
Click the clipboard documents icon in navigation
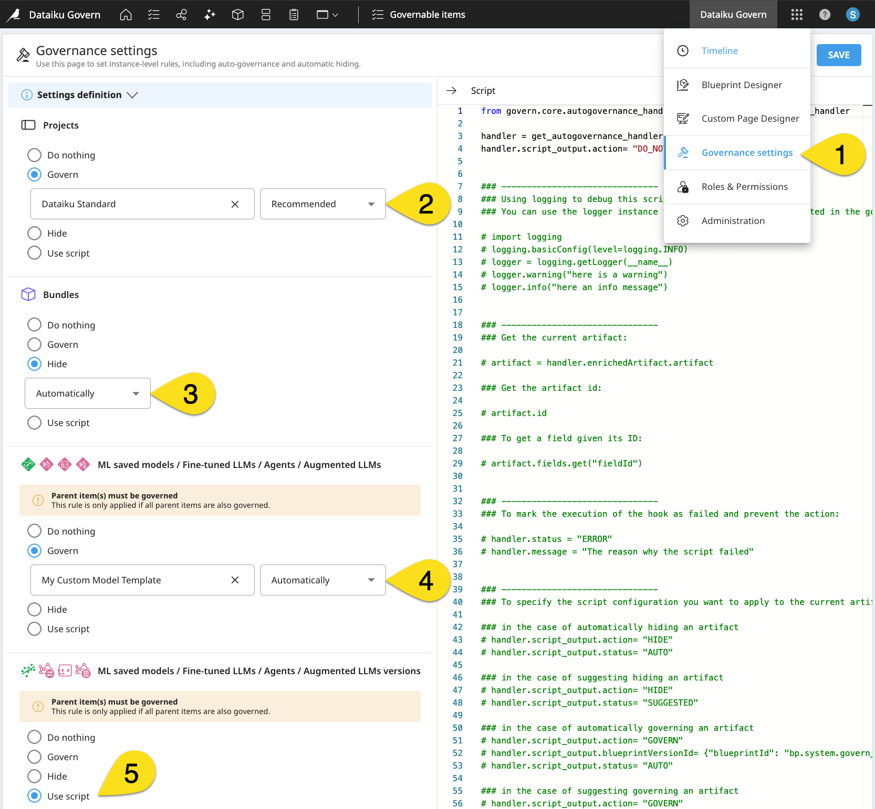(x=293, y=14)
